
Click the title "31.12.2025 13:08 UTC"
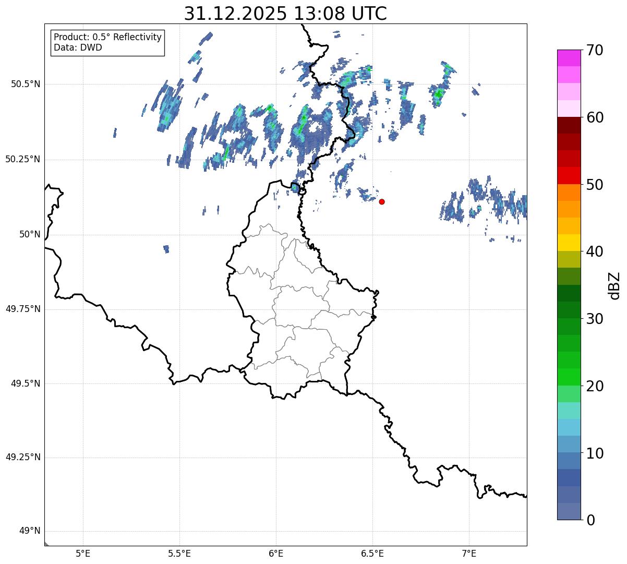pyautogui.click(x=285, y=14)
